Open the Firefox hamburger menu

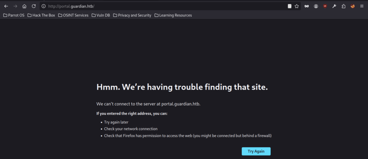(x=362, y=6)
